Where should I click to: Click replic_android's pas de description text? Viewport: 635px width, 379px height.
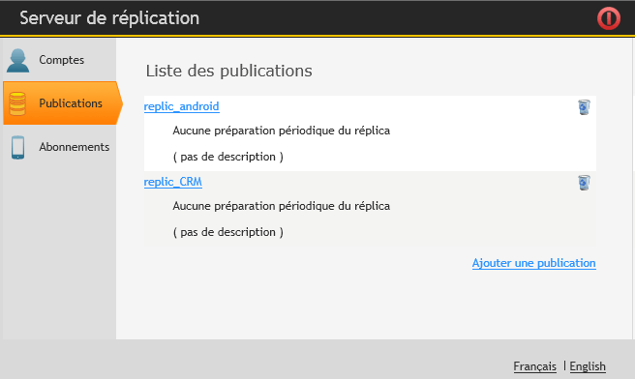click(x=228, y=157)
